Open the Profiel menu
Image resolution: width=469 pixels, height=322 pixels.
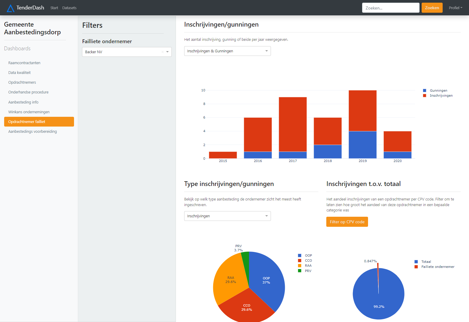click(x=455, y=8)
